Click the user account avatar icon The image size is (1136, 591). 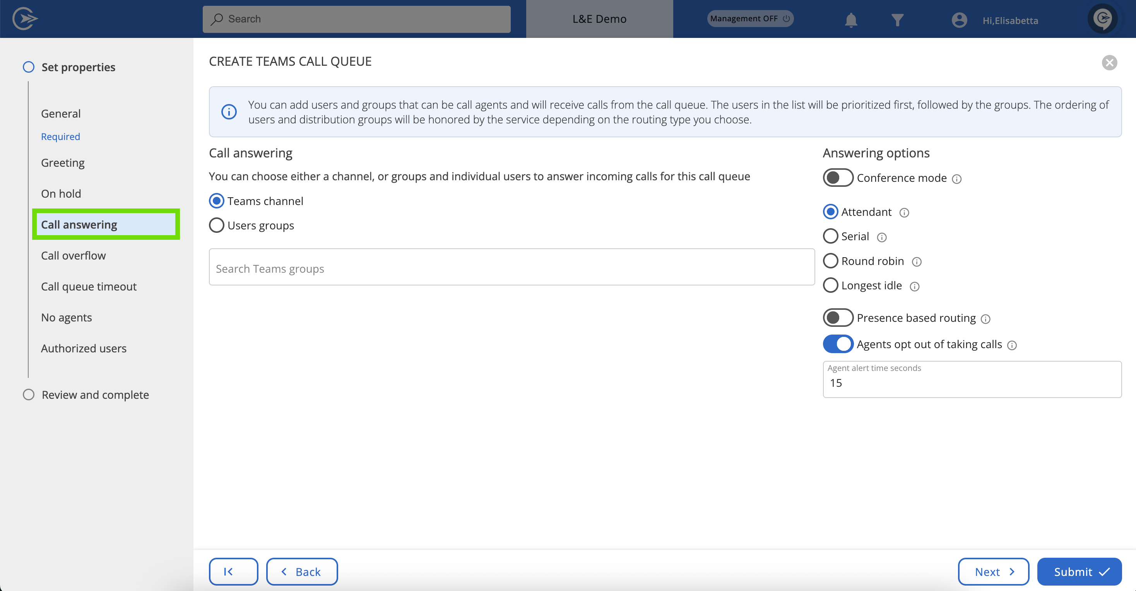959,20
